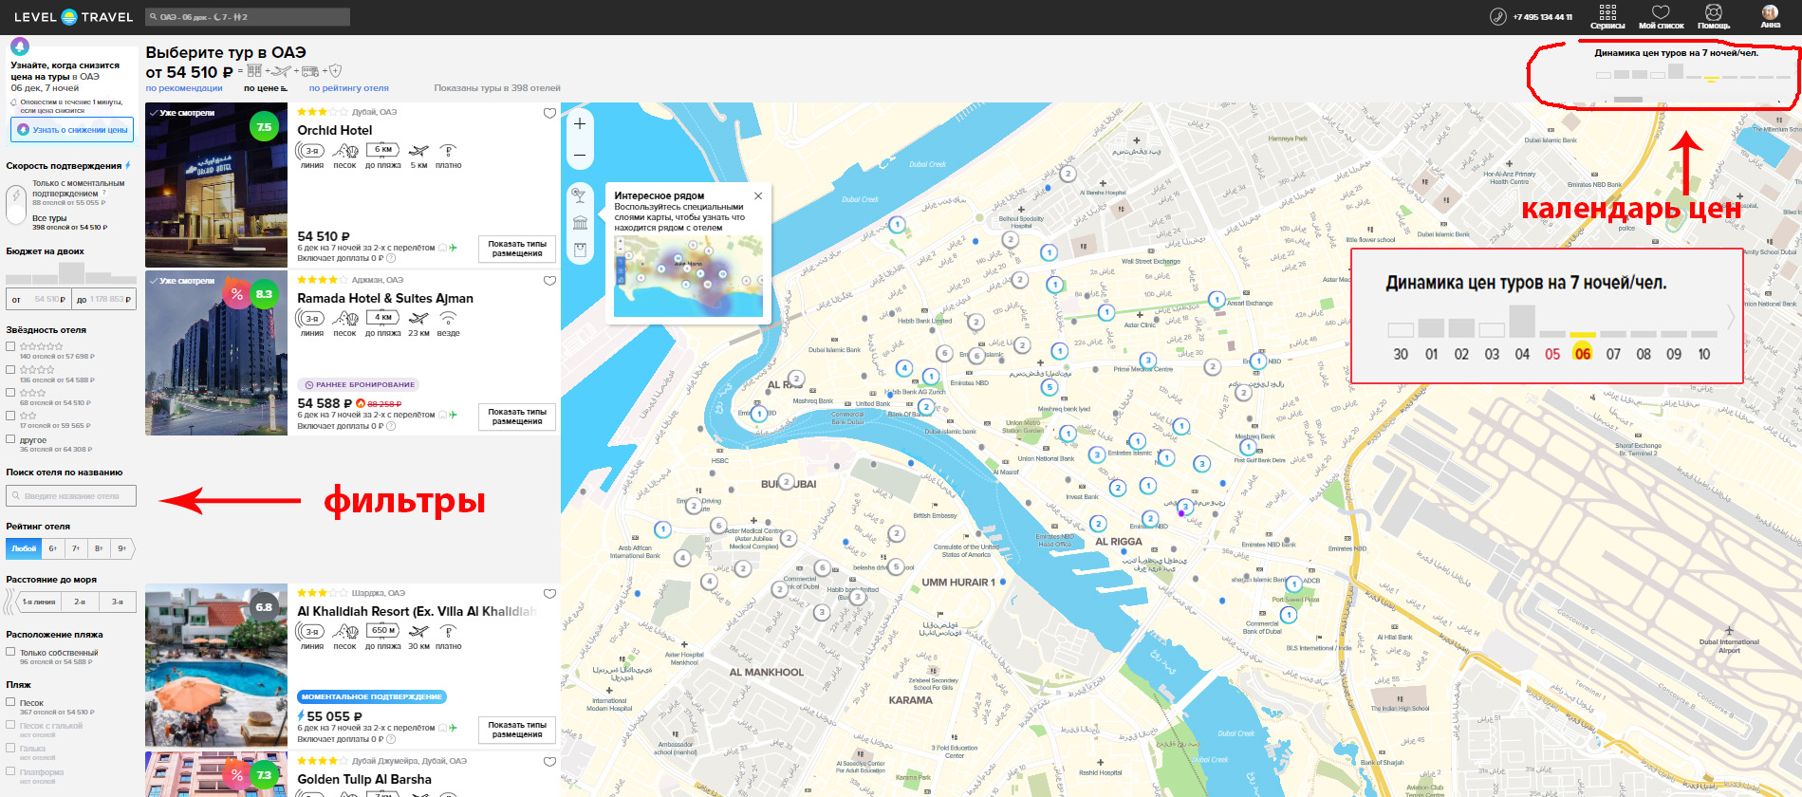Sort results по цене

[x=265, y=88]
